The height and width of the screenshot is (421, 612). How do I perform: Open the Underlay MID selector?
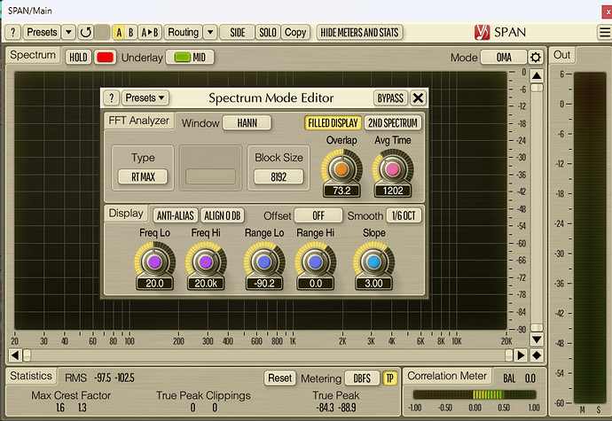[190, 58]
